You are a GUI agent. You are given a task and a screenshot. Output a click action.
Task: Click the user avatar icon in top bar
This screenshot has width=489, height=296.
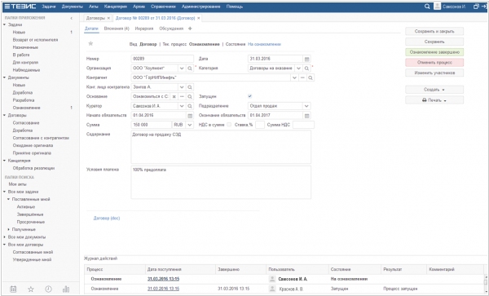coord(437,7)
